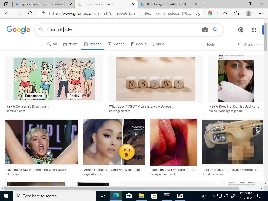
Task: Open Google quick settings gear
Action: click(x=241, y=30)
